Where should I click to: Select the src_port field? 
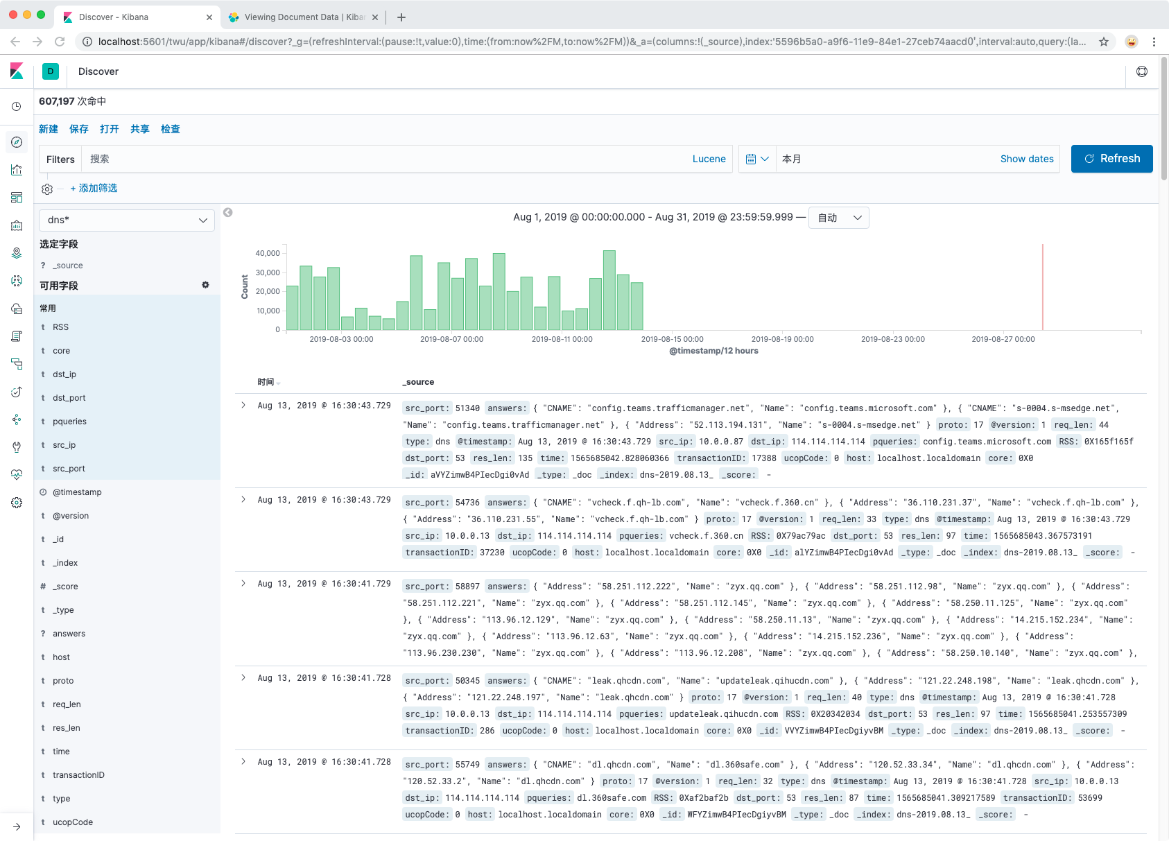tap(69, 469)
